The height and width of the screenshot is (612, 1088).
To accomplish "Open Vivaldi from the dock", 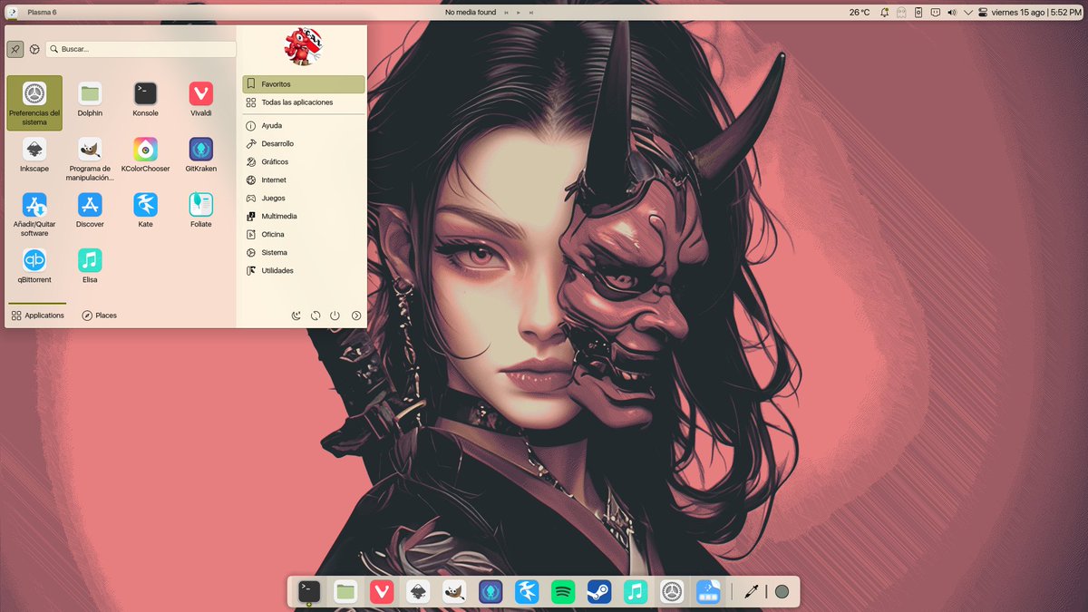I will pos(382,592).
